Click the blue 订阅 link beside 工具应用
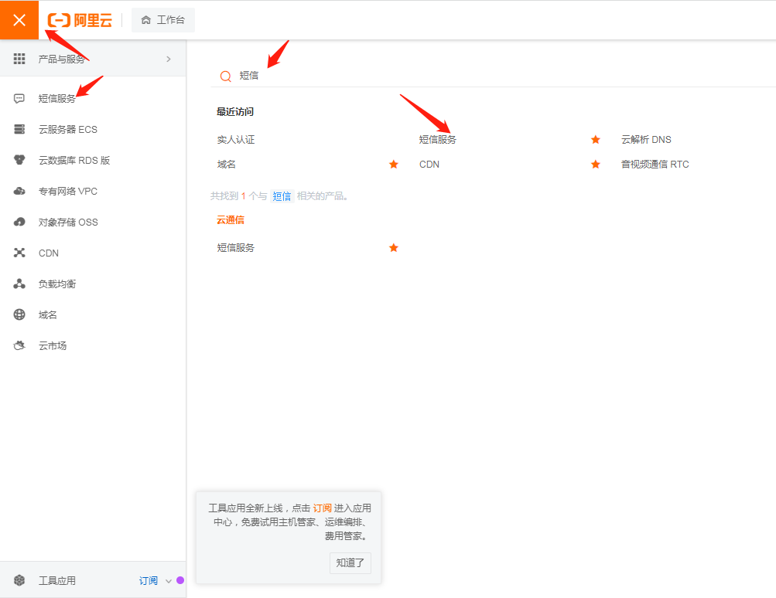 click(x=148, y=580)
